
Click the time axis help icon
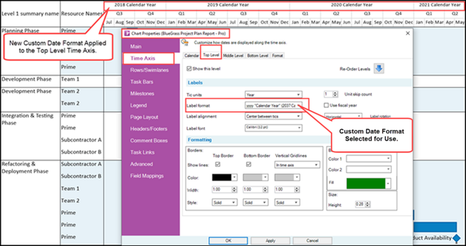185,42
